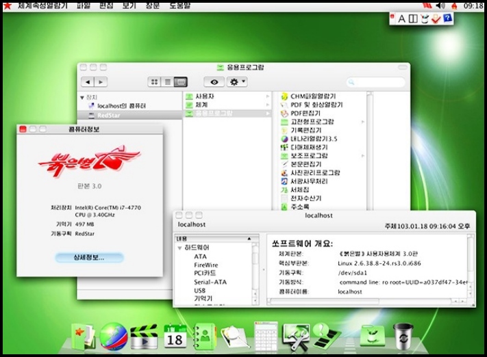Go forward in the file browser window
The height and width of the screenshot is (357, 487).
(101, 82)
